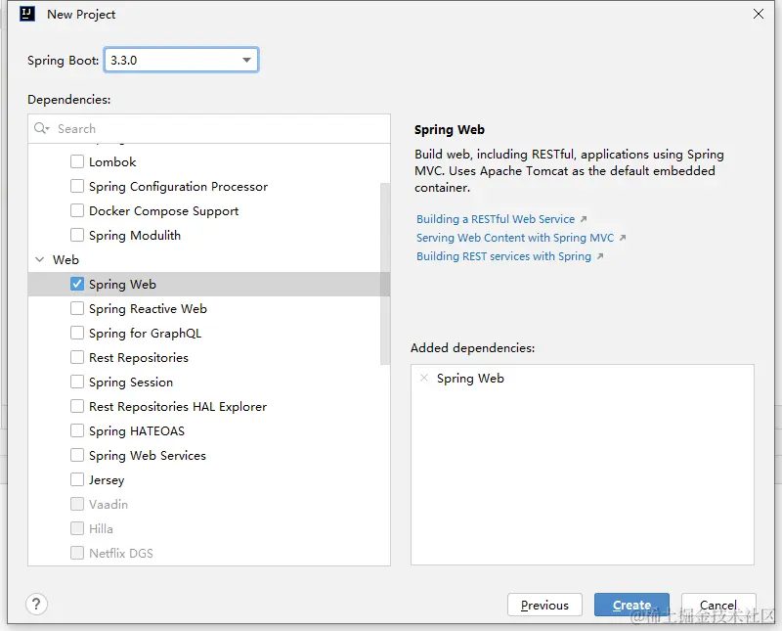This screenshot has height=631, width=782.
Task: Click the search magnifier icon
Action: click(41, 128)
